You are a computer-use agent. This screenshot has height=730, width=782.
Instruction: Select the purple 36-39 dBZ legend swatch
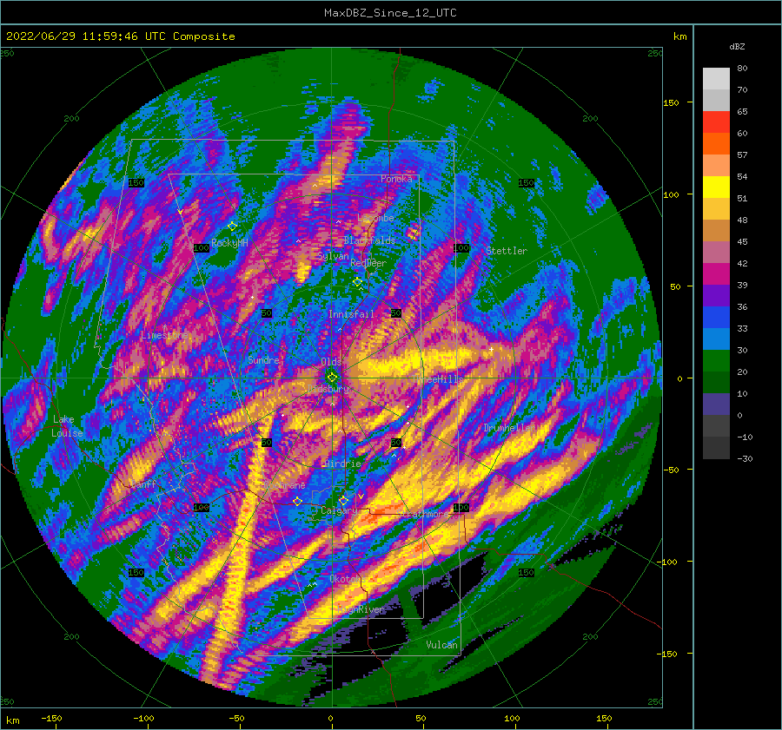tap(716, 296)
